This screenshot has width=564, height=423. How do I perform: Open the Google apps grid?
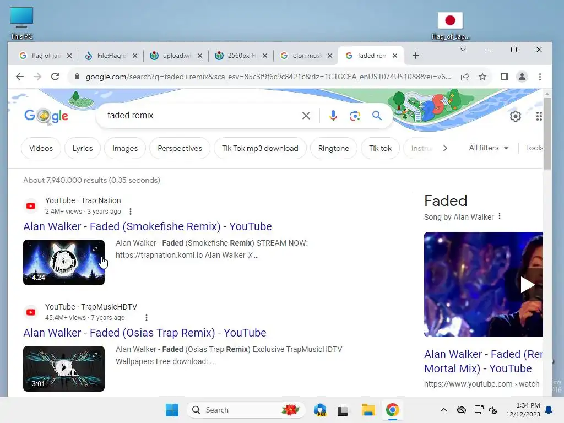(x=539, y=116)
